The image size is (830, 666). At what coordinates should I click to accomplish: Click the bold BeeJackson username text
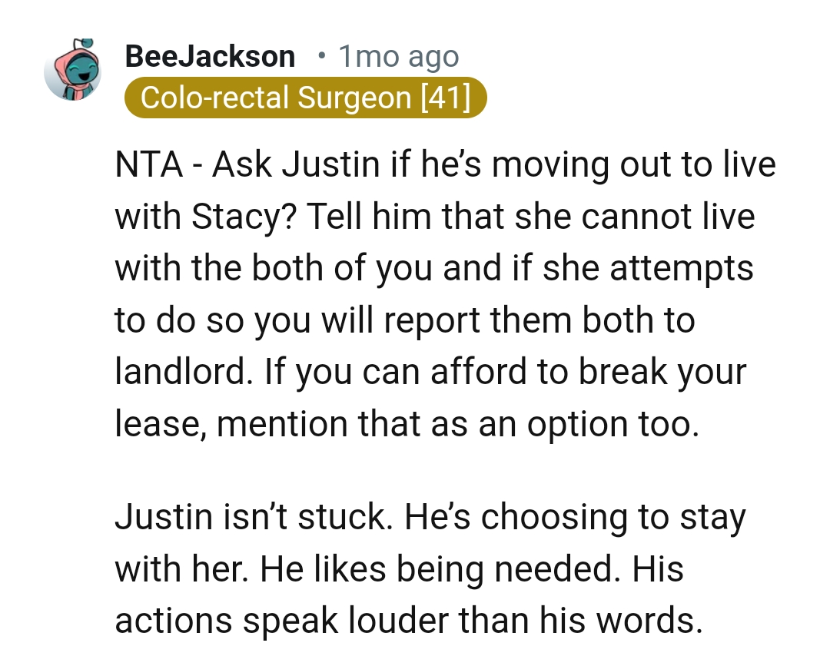(x=210, y=55)
